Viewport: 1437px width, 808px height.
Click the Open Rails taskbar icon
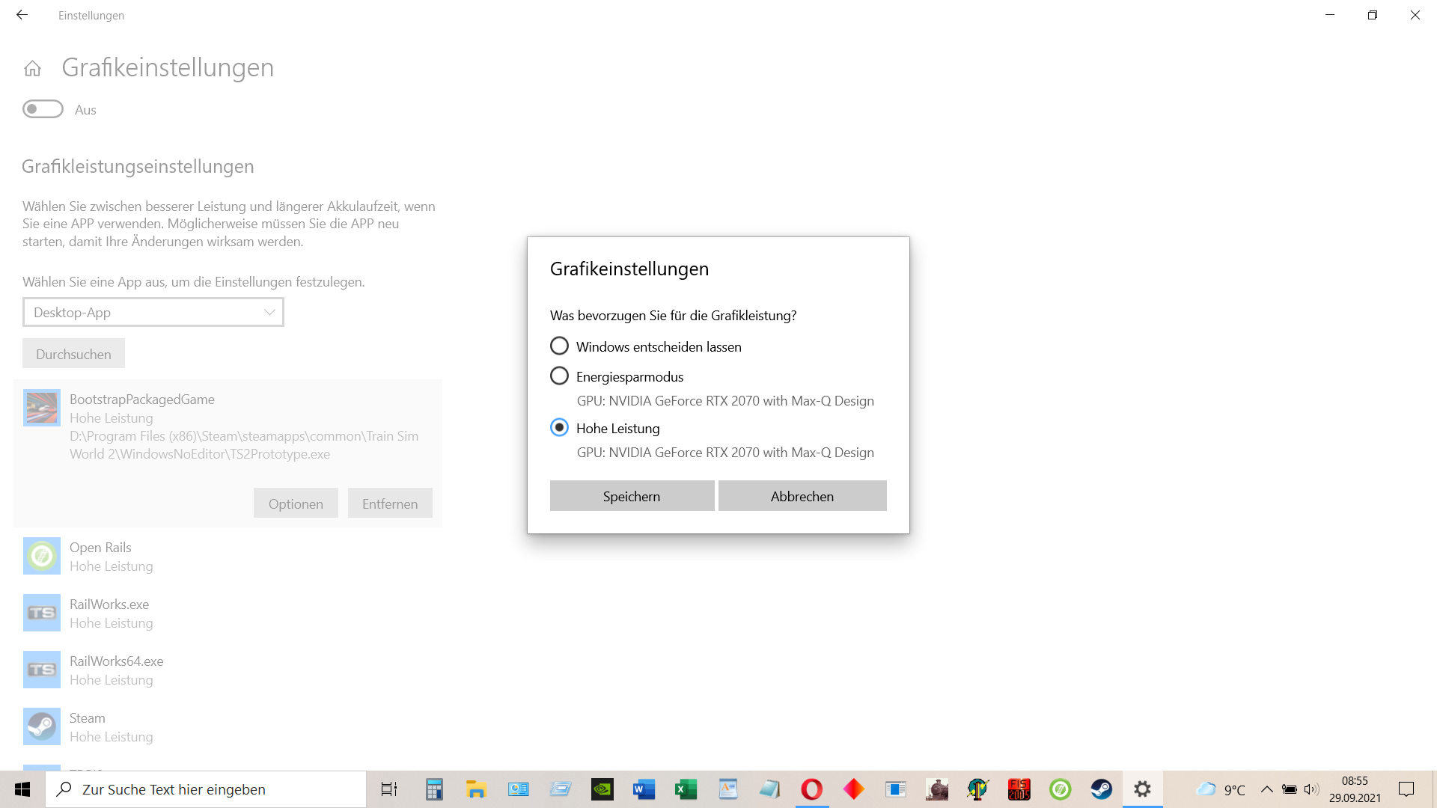[1060, 789]
